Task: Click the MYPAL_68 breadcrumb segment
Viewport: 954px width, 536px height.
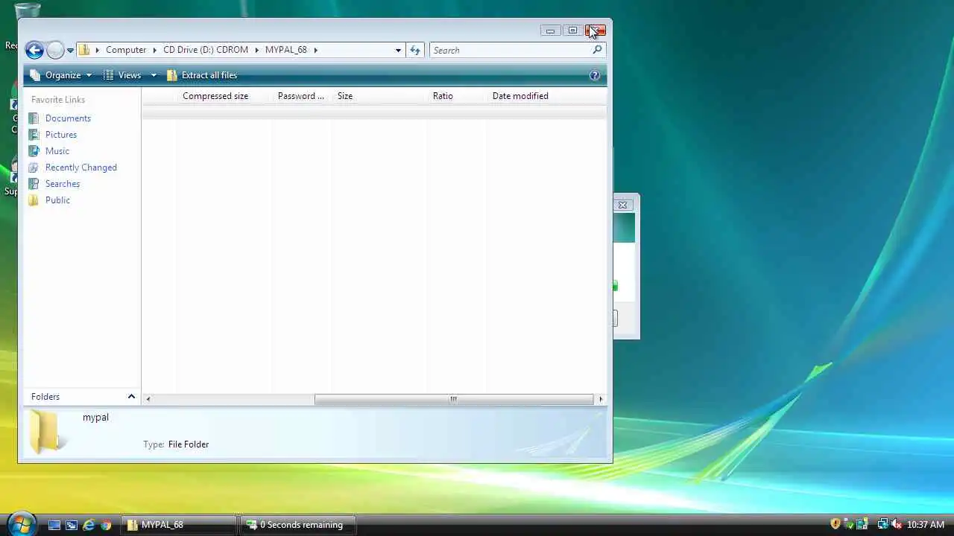Action: 285,50
